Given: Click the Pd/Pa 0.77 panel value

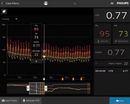Looking at the screenshot, I should point(116,52).
